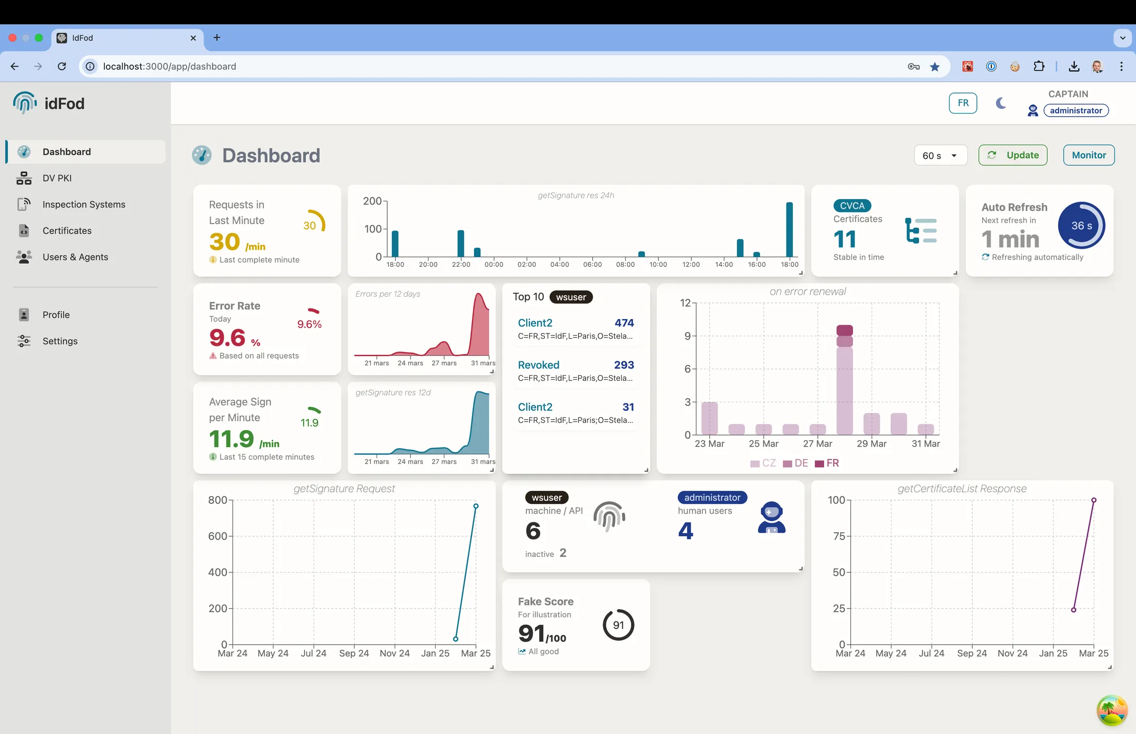This screenshot has width=1136, height=734.
Task: Open browser extensions puzzle icon
Action: [x=1039, y=66]
